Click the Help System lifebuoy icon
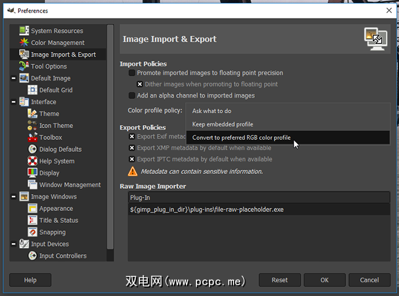Screen dimensions: 399x296 tap(32, 161)
